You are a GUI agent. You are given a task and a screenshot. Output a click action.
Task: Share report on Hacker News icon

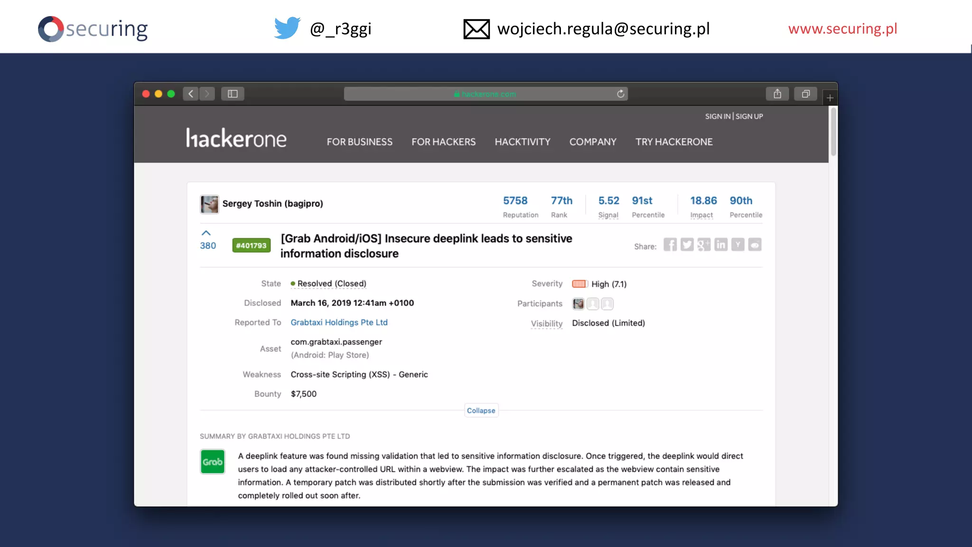[x=738, y=245]
